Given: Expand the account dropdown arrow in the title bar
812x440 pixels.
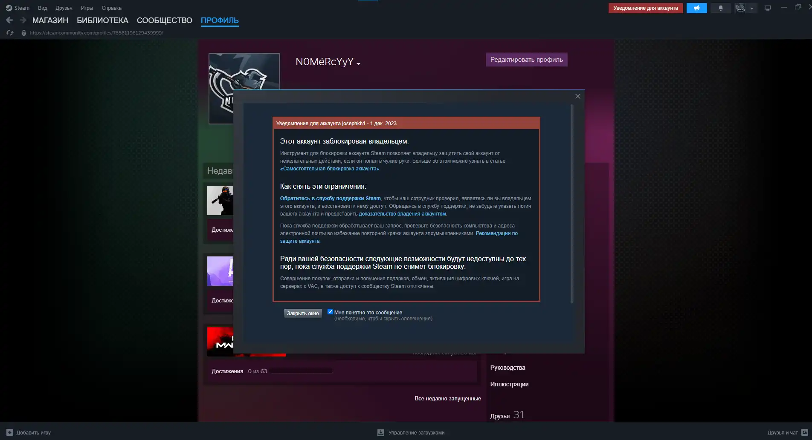Looking at the screenshot, I should (x=752, y=9).
